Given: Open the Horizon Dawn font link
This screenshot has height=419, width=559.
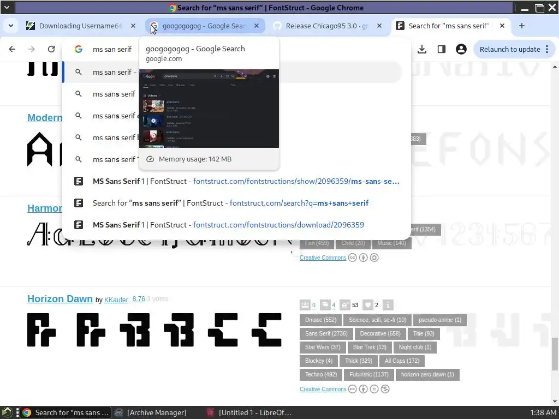Looking at the screenshot, I should coord(60,299).
